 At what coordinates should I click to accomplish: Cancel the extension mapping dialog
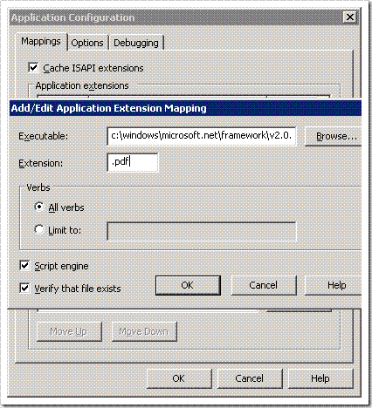264,285
